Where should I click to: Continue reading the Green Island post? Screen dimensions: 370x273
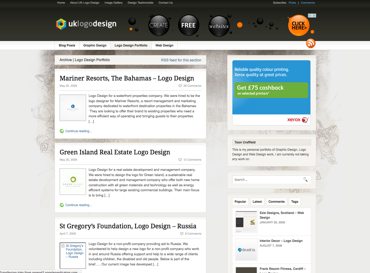coord(78,205)
